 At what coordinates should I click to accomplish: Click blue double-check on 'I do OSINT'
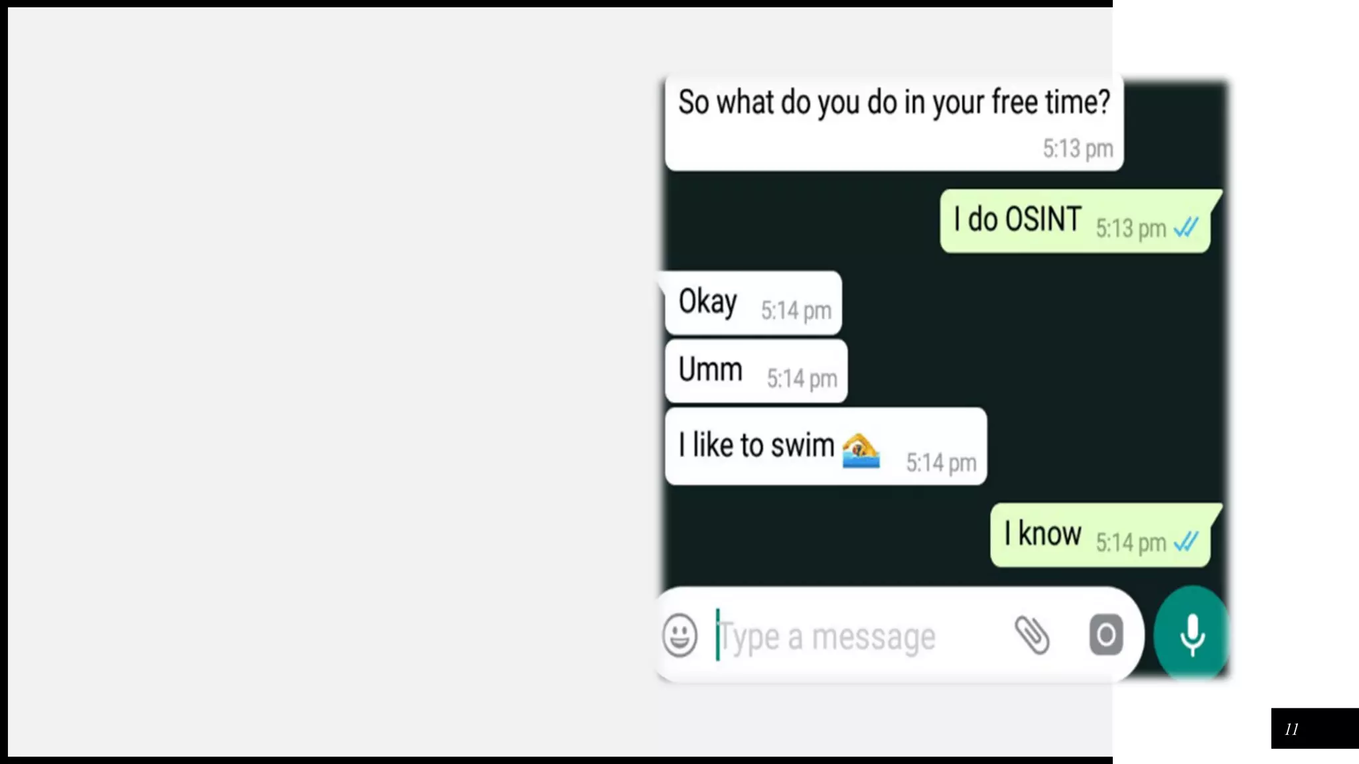tap(1186, 227)
